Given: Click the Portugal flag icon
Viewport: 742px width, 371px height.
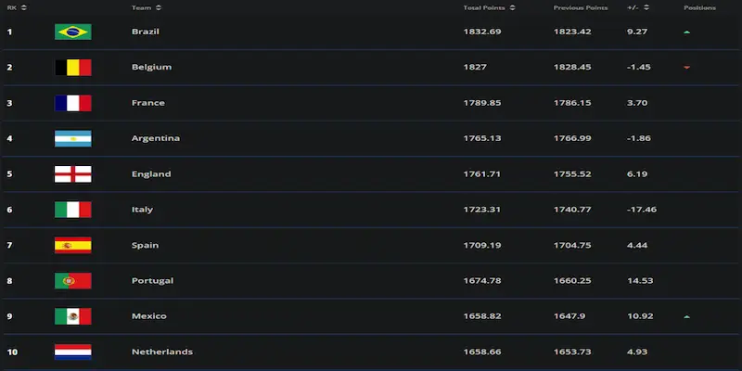Looking at the screenshot, I should 72,280.
